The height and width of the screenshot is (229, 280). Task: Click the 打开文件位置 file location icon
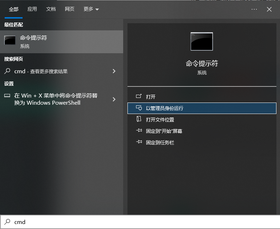point(139,119)
